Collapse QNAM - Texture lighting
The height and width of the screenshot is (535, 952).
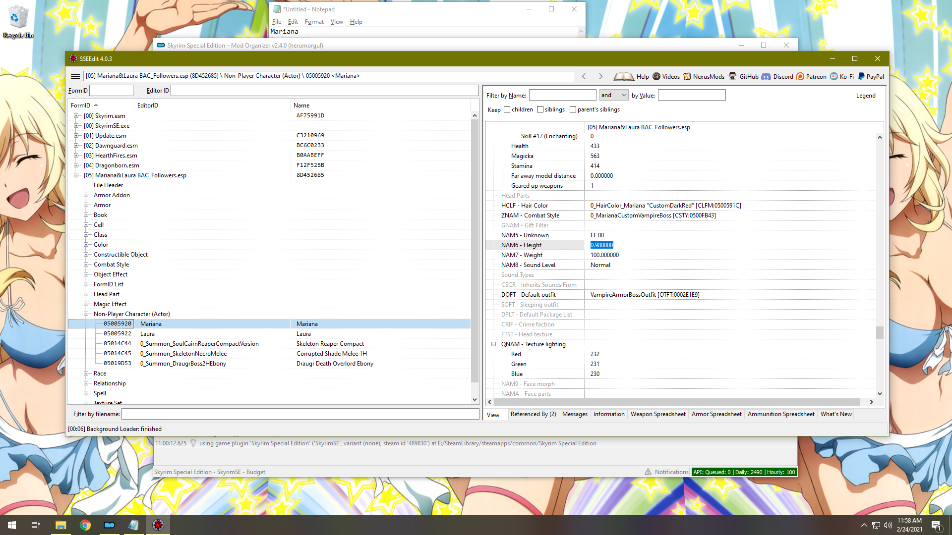[493, 344]
